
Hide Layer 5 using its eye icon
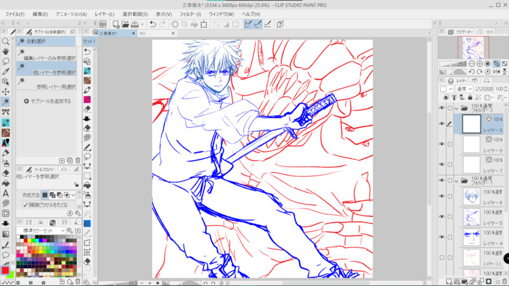point(442,217)
